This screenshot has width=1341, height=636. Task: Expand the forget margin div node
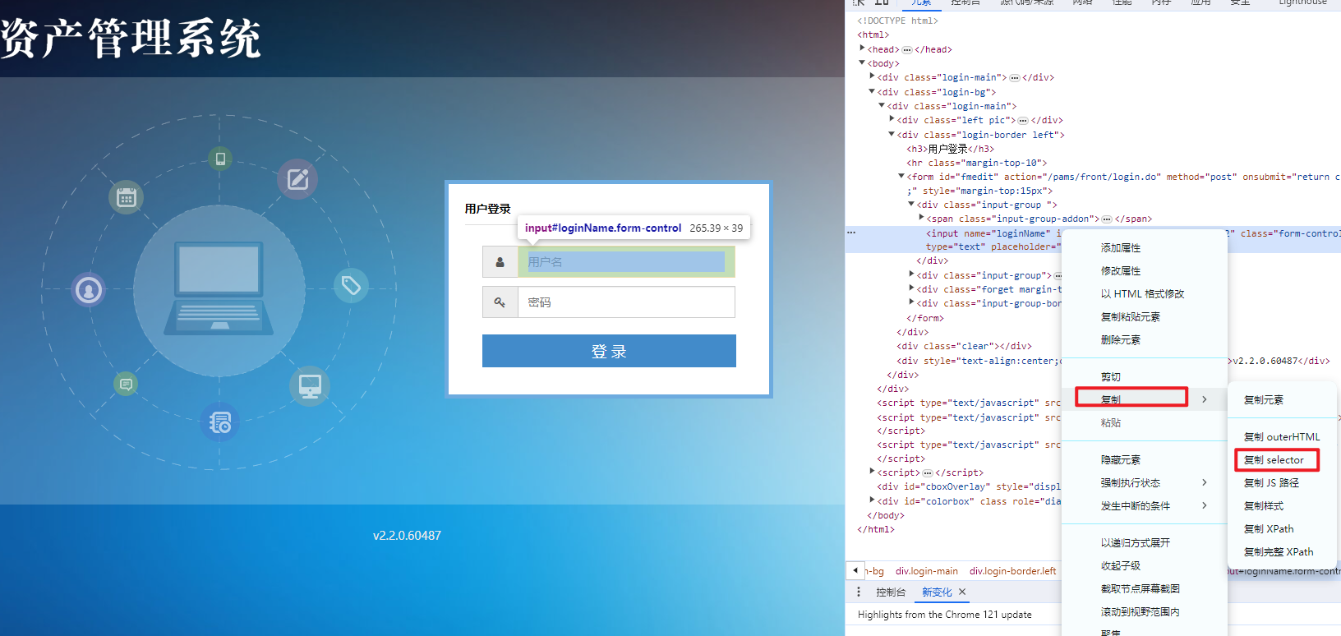[x=911, y=288]
